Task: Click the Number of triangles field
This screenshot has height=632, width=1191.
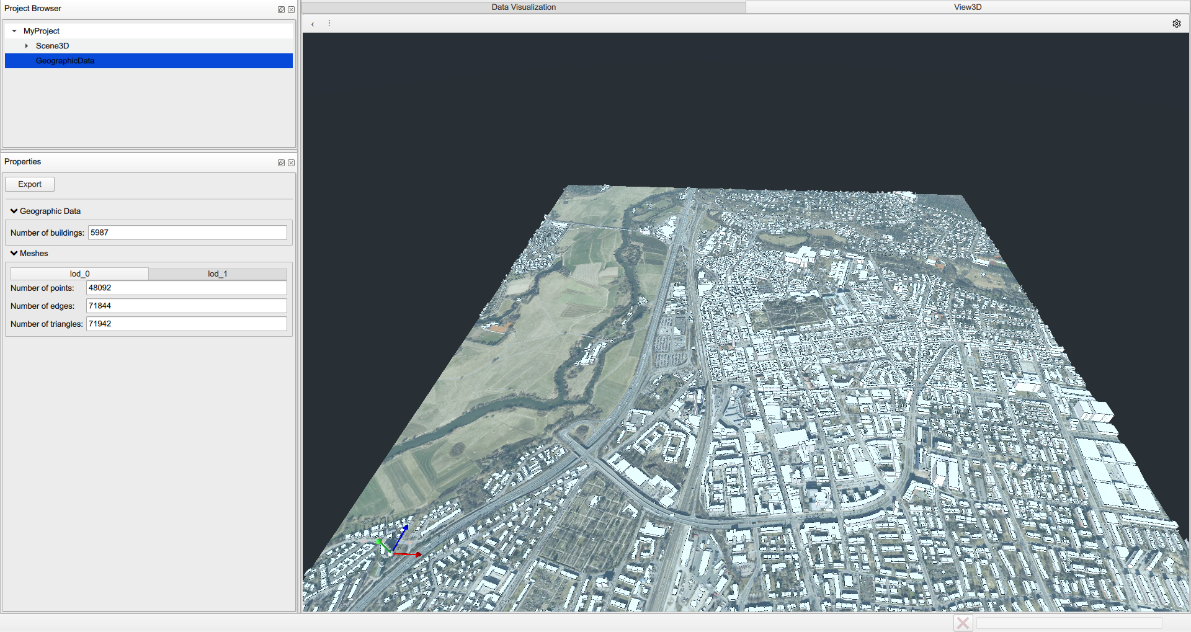Action: coord(186,324)
